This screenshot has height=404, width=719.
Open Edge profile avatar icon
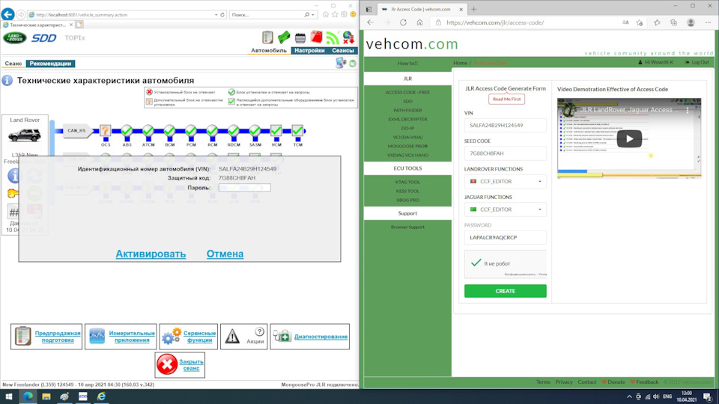[691, 22]
